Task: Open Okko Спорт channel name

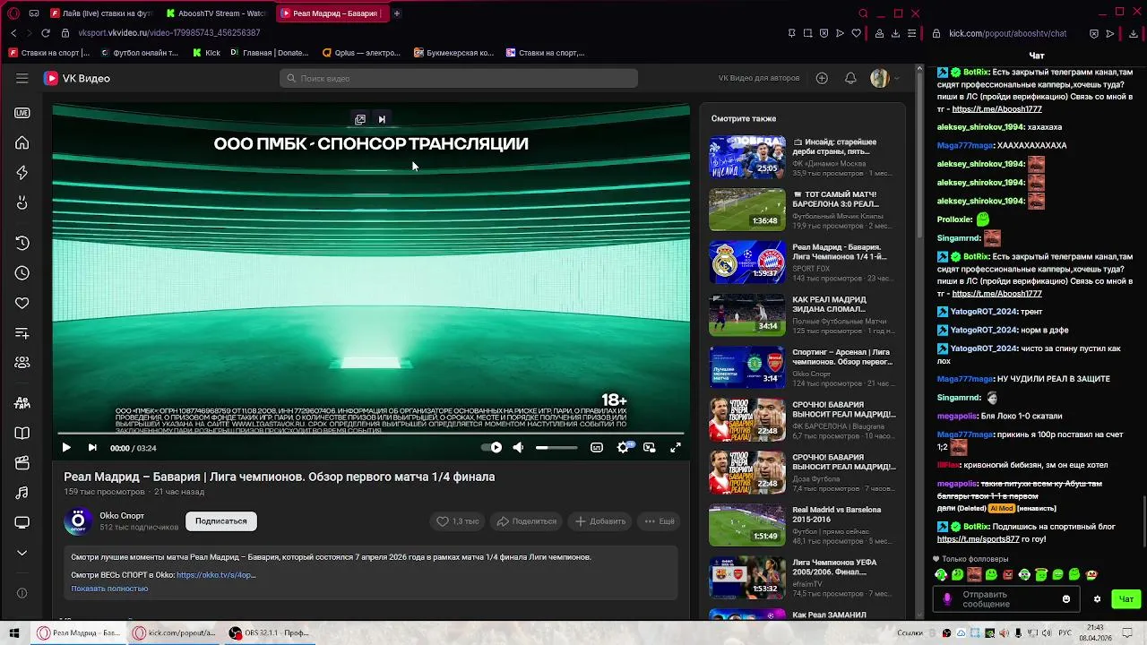Action: pos(122,516)
